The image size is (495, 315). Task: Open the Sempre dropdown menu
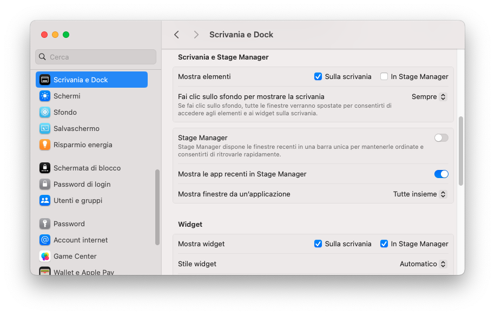(x=428, y=97)
